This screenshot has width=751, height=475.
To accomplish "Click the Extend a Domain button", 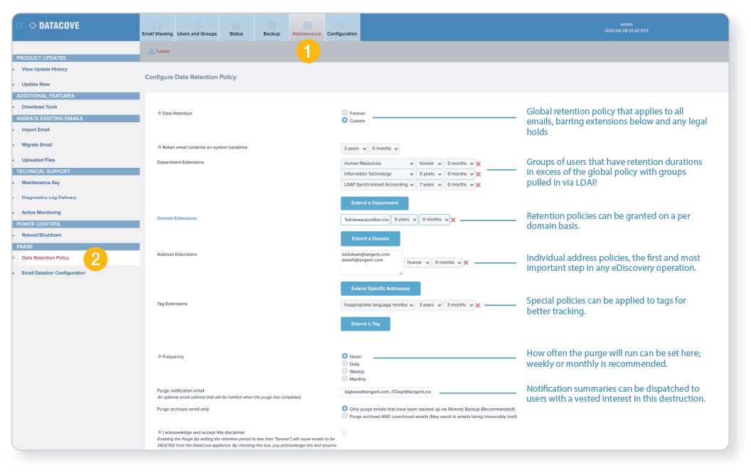I will [x=371, y=238].
